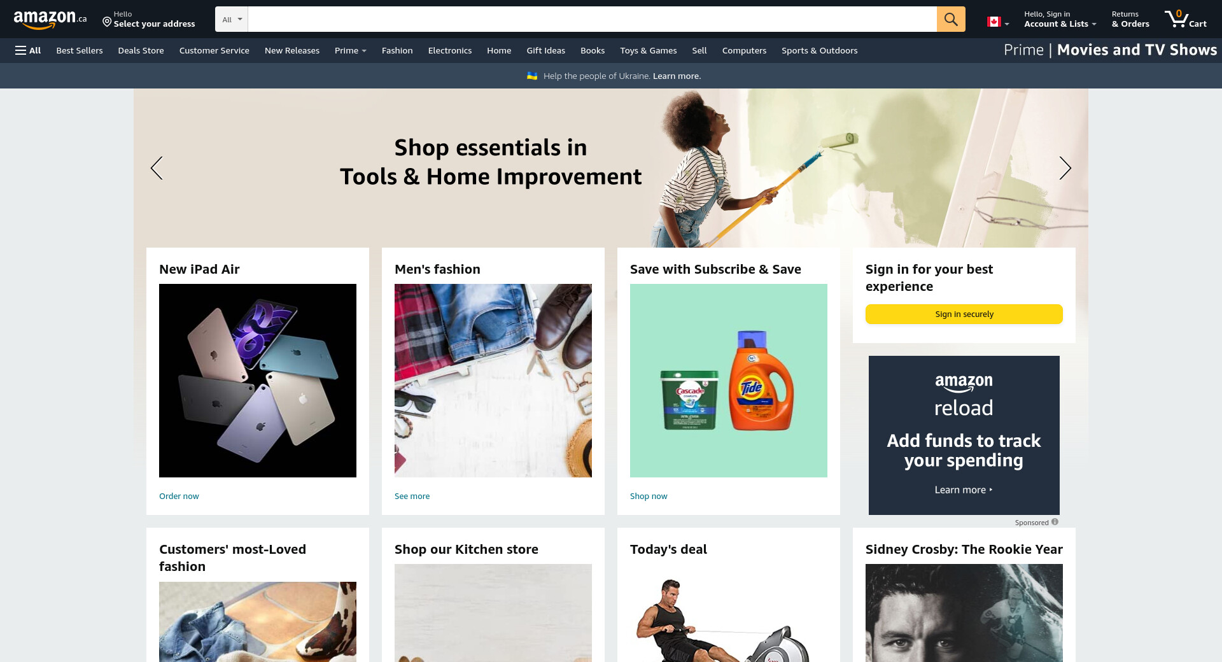1222x662 pixels.
Task: Click the Canada flag language selector
Action: (x=998, y=22)
